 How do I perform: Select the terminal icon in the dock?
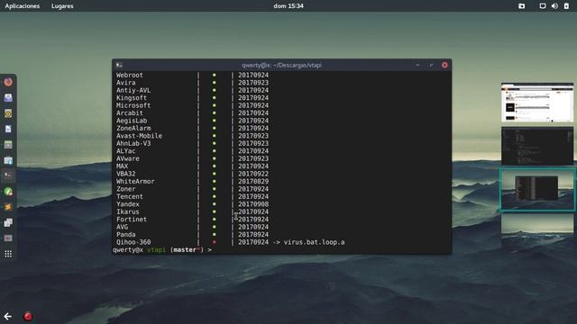[x=8, y=175]
